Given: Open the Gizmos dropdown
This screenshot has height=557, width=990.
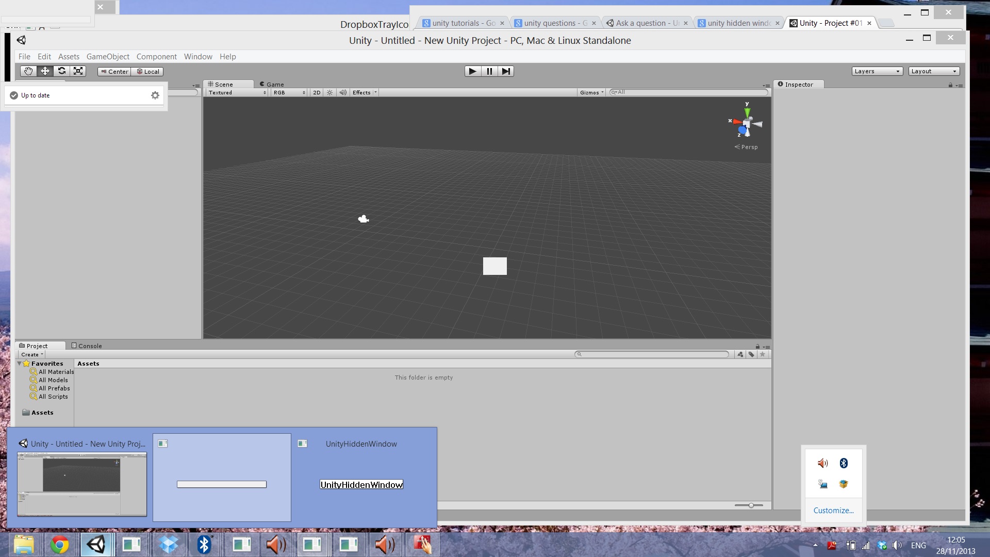Looking at the screenshot, I should point(591,92).
